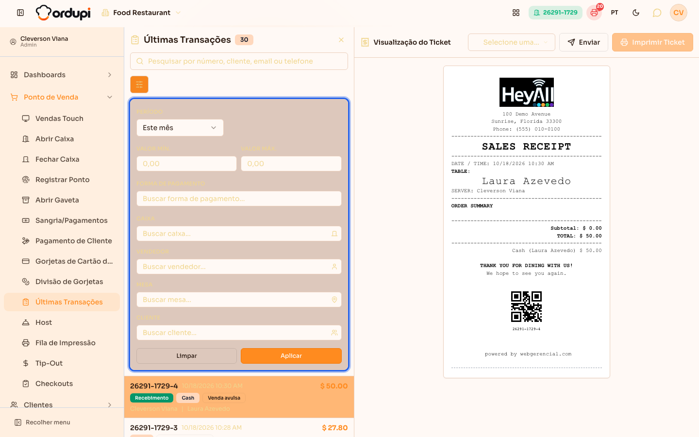Click Recolher menu at sidebar bottom
The height and width of the screenshot is (437, 699).
point(43,422)
